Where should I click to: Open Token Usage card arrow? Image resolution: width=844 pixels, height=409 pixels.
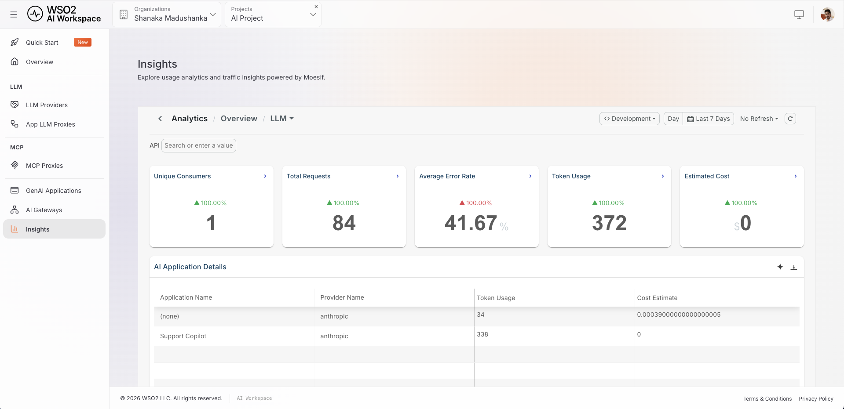[x=663, y=176]
